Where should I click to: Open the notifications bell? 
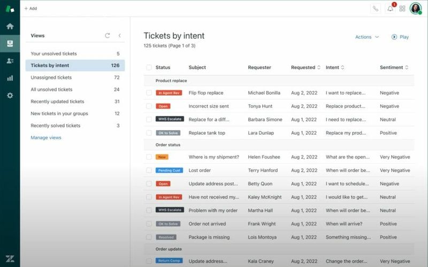[391, 9]
